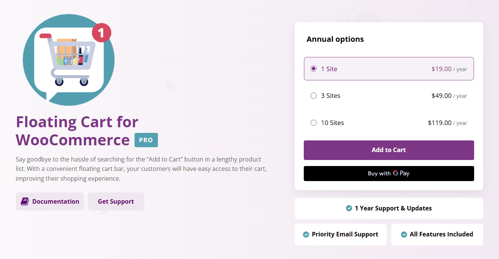The height and width of the screenshot is (259, 499).
Task: Open the 10 Sites pricing row
Action: point(389,122)
